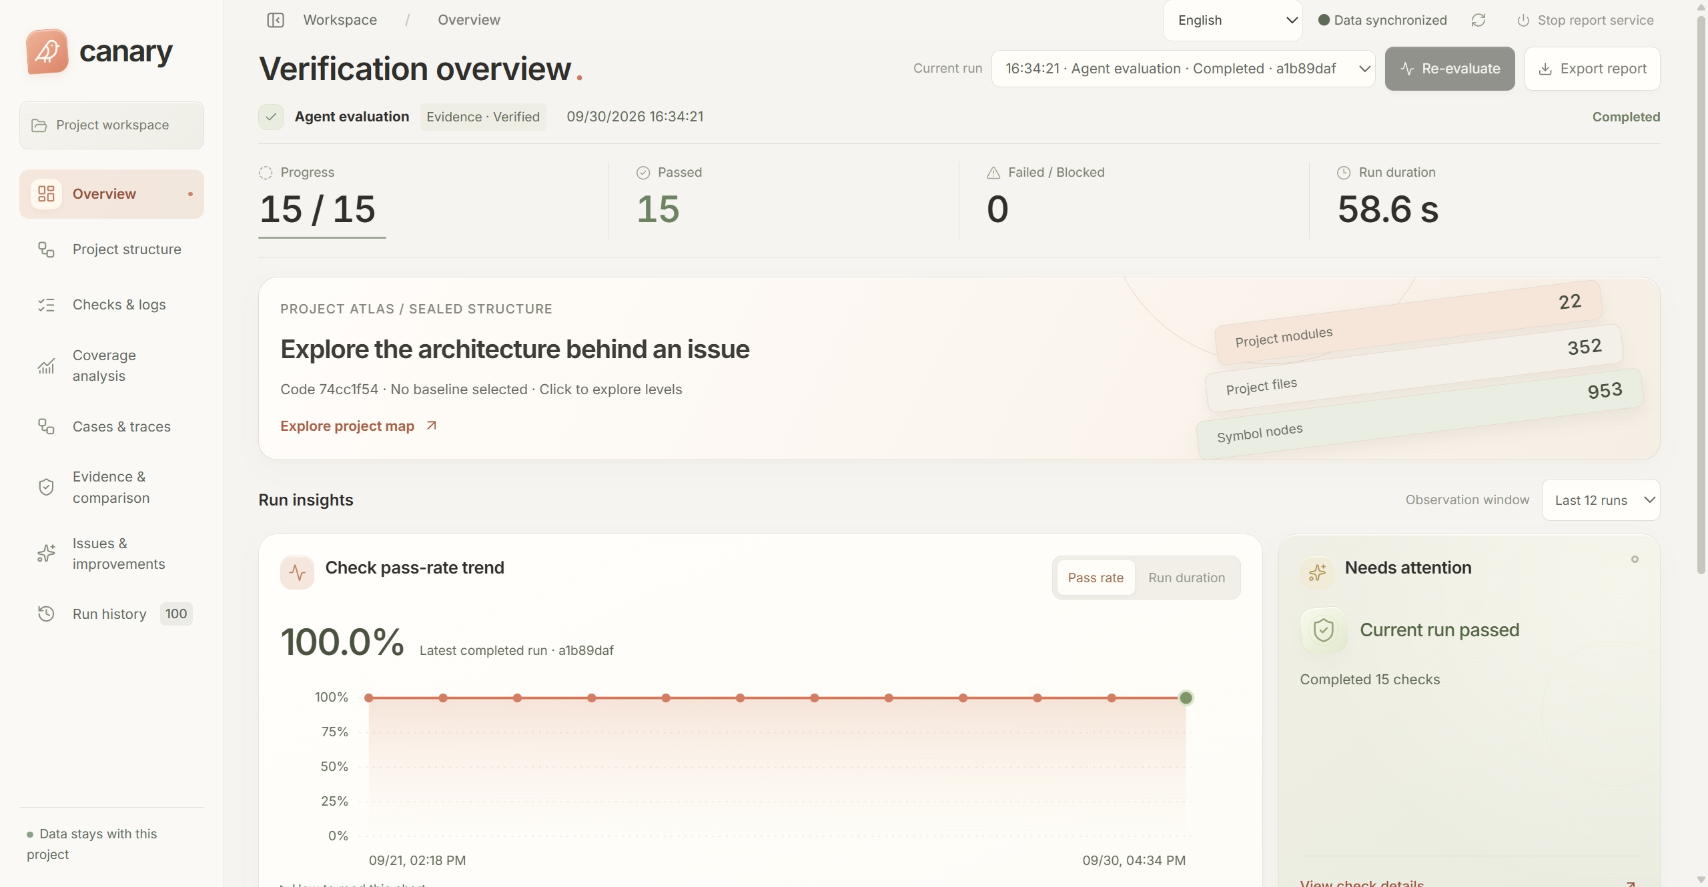
Task: Switch chart to Run duration view
Action: click(x=1187, y=578)
